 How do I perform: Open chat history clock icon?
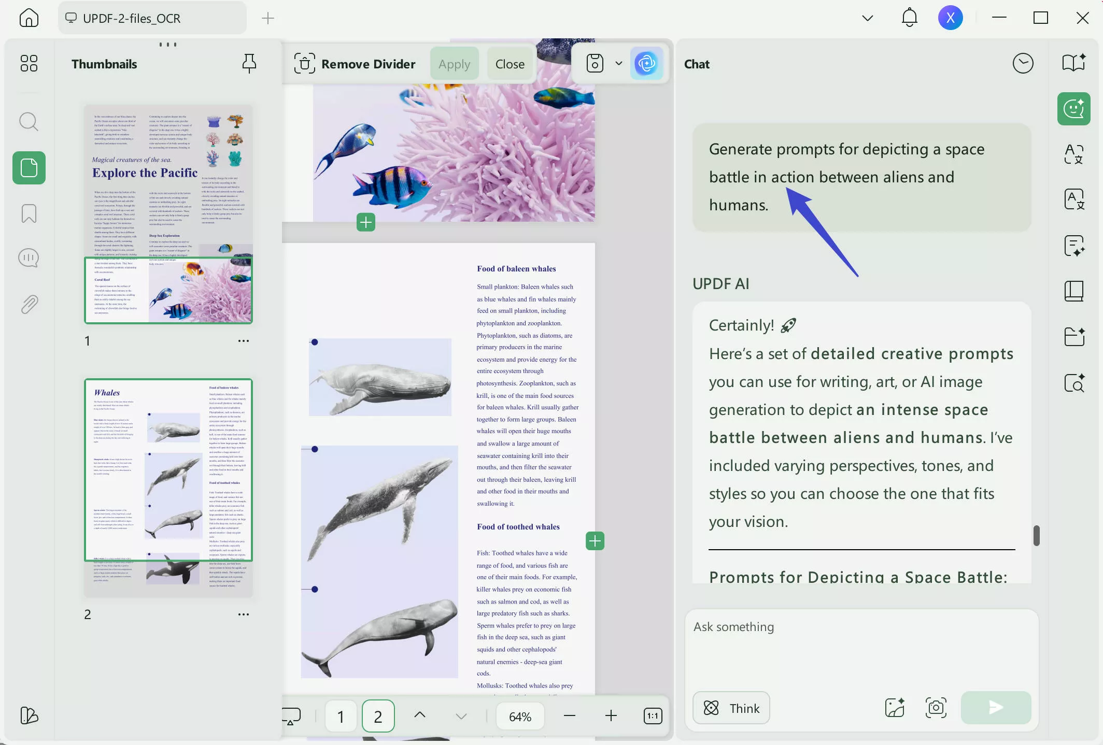click(x=1023, y=64)
